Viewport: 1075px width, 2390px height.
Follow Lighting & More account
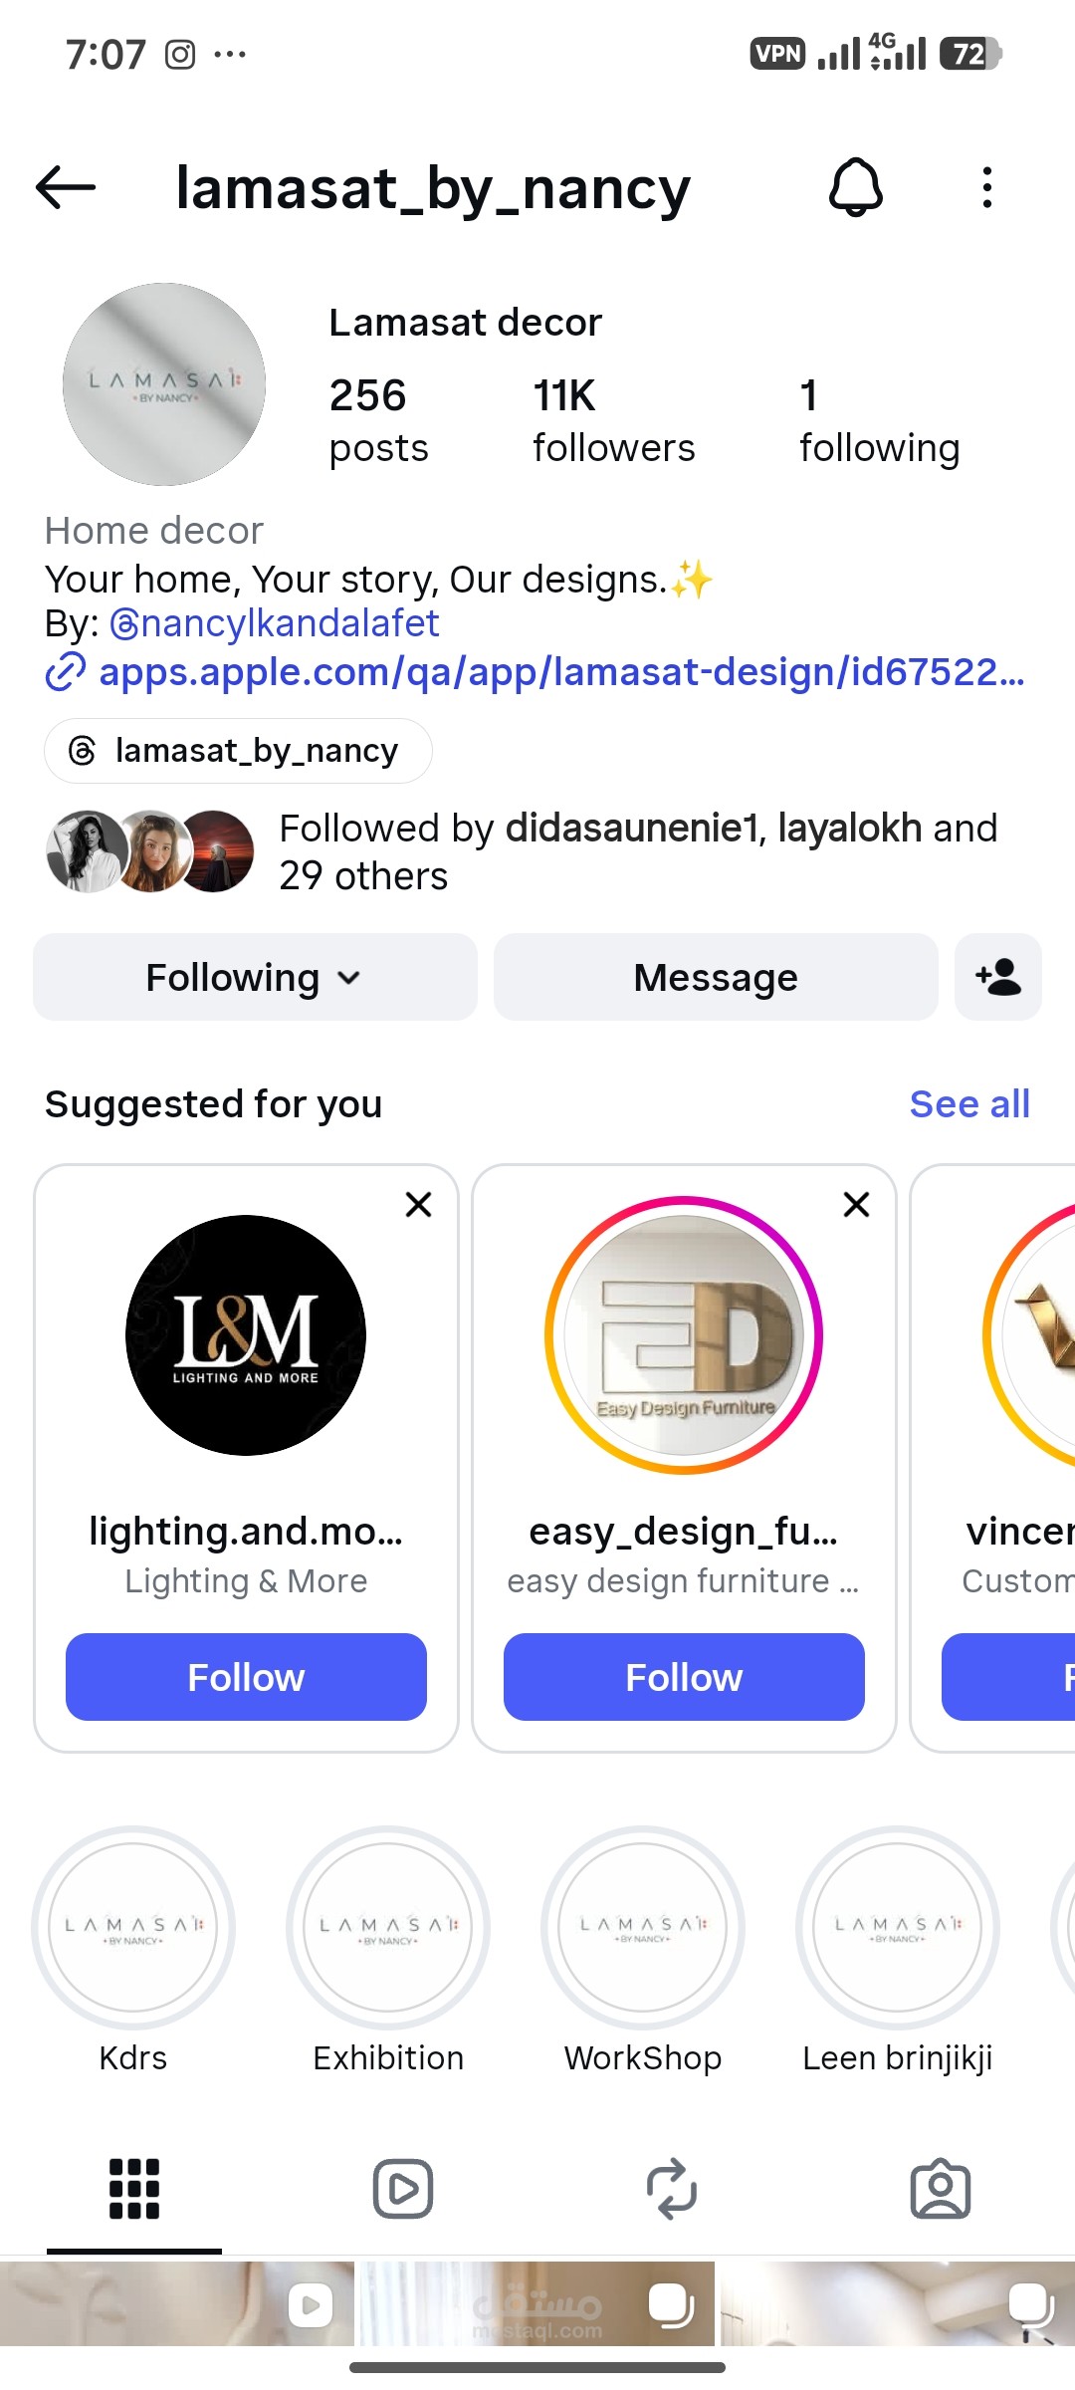pos(246,1677)
